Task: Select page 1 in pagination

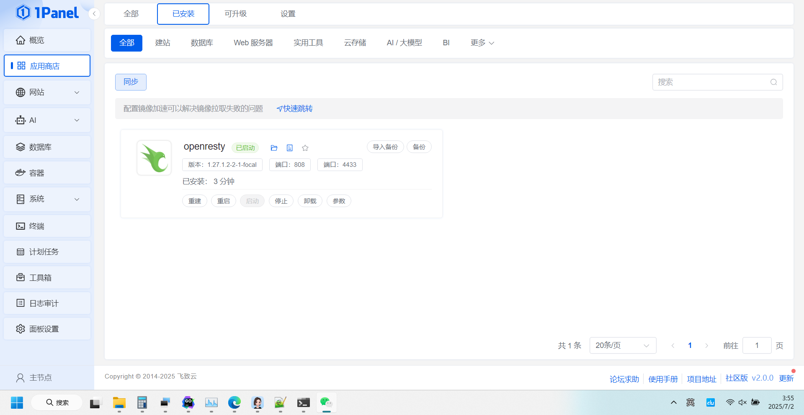Action: click(690, 345)
